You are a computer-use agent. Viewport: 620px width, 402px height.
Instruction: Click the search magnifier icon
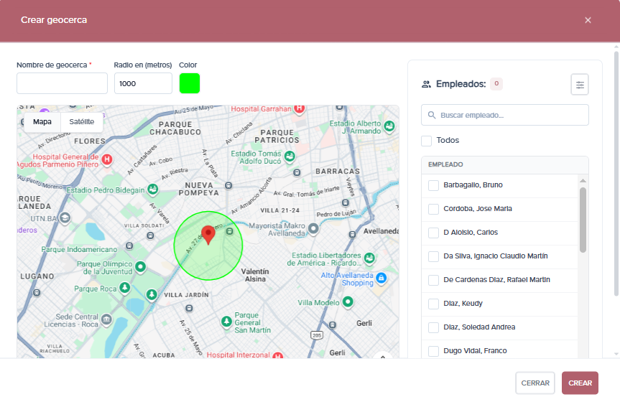(x=432, y=115)
